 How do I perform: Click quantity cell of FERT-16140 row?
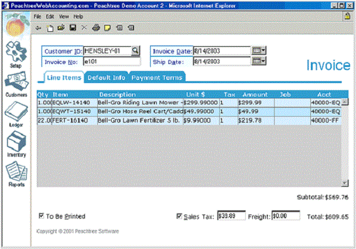[44, 120]
